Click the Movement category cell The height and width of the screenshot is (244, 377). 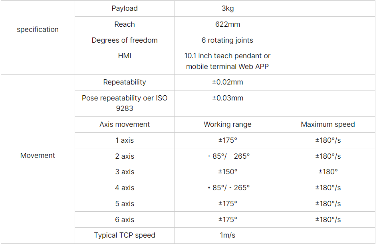pos(38,155)
